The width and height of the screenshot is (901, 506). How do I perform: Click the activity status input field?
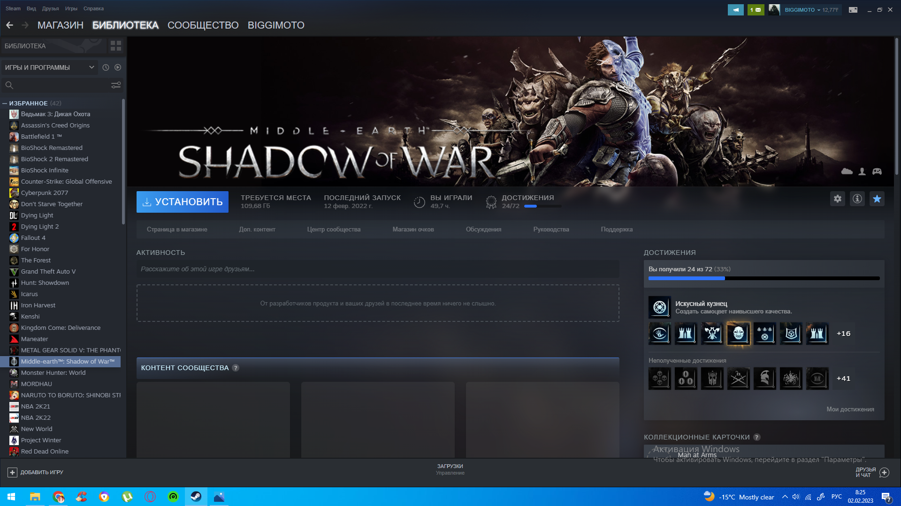click(378, 269)
